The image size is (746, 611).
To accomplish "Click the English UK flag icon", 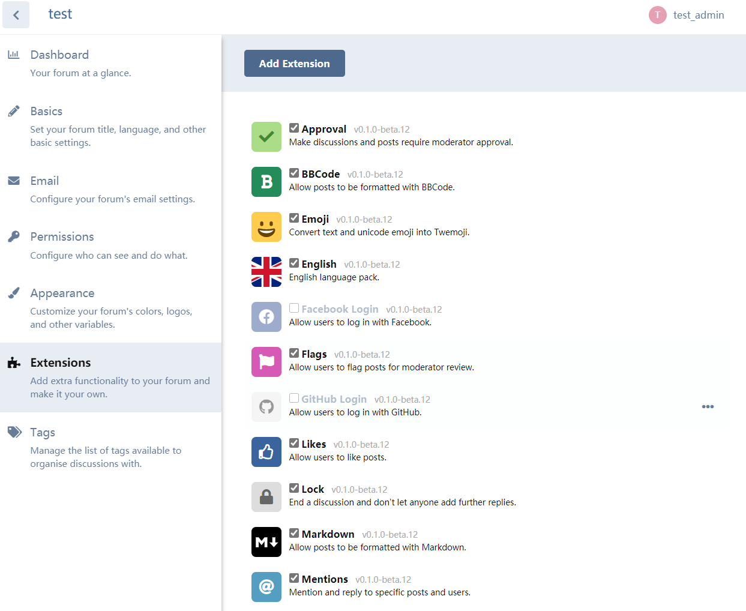I will 266,272.
